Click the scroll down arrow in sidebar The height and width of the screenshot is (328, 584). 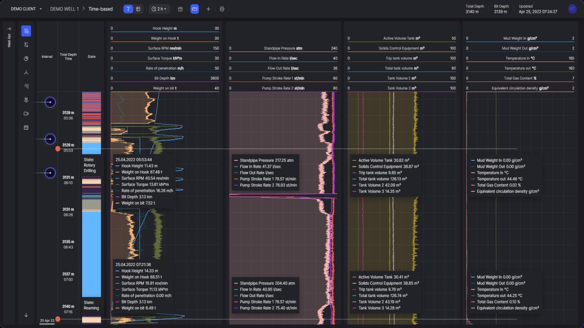26,315
